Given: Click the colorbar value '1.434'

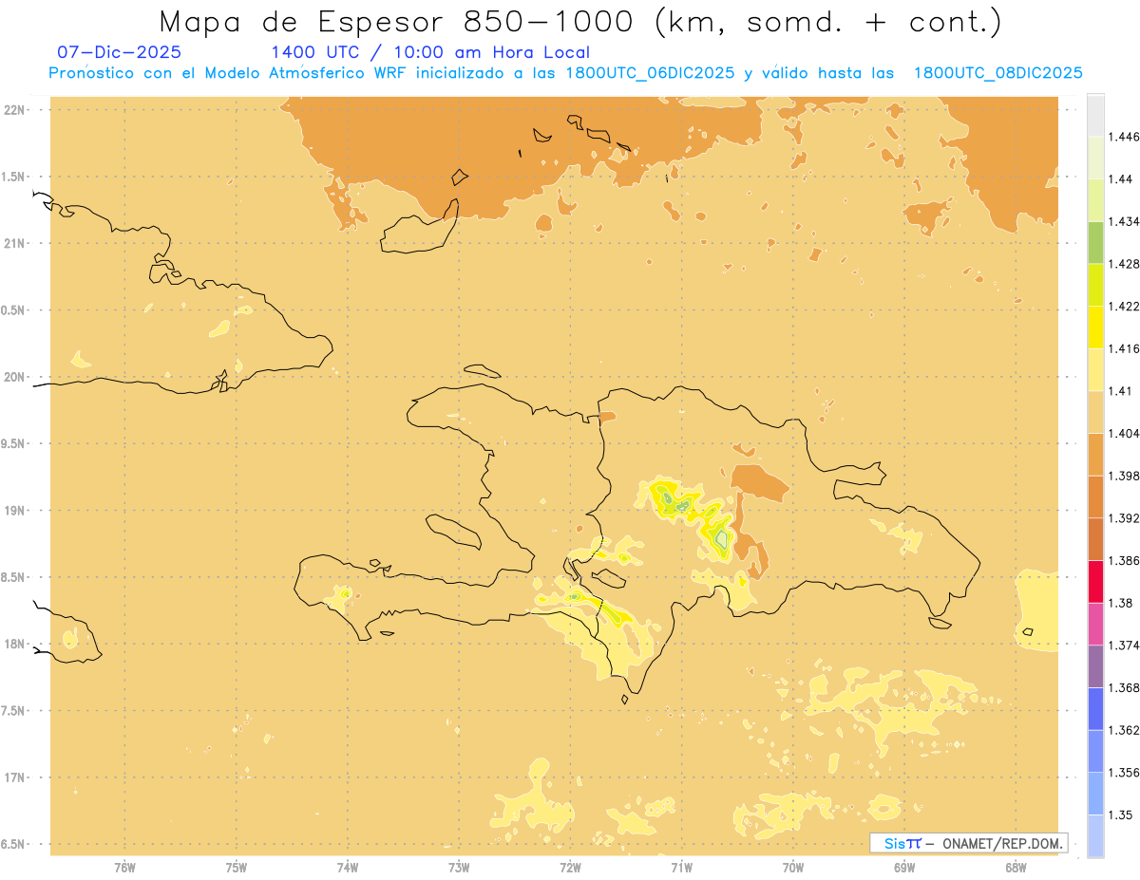Looking at the screenshot, I should click(1126, 221).
